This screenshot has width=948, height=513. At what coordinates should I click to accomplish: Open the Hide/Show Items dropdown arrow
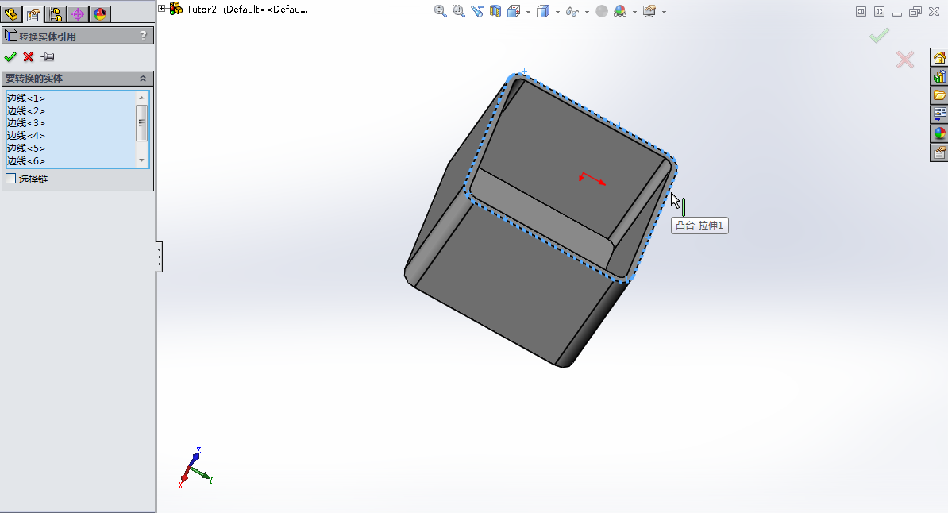pos(587,11)
